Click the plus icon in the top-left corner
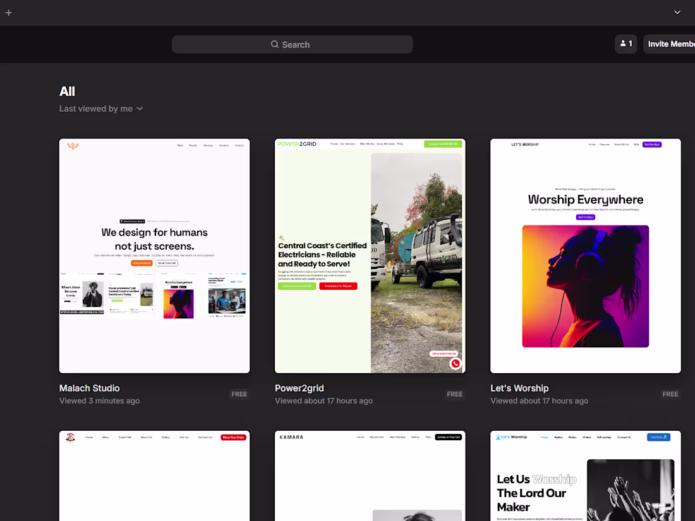This screenshot has height=521, width=695. (8, 13)
